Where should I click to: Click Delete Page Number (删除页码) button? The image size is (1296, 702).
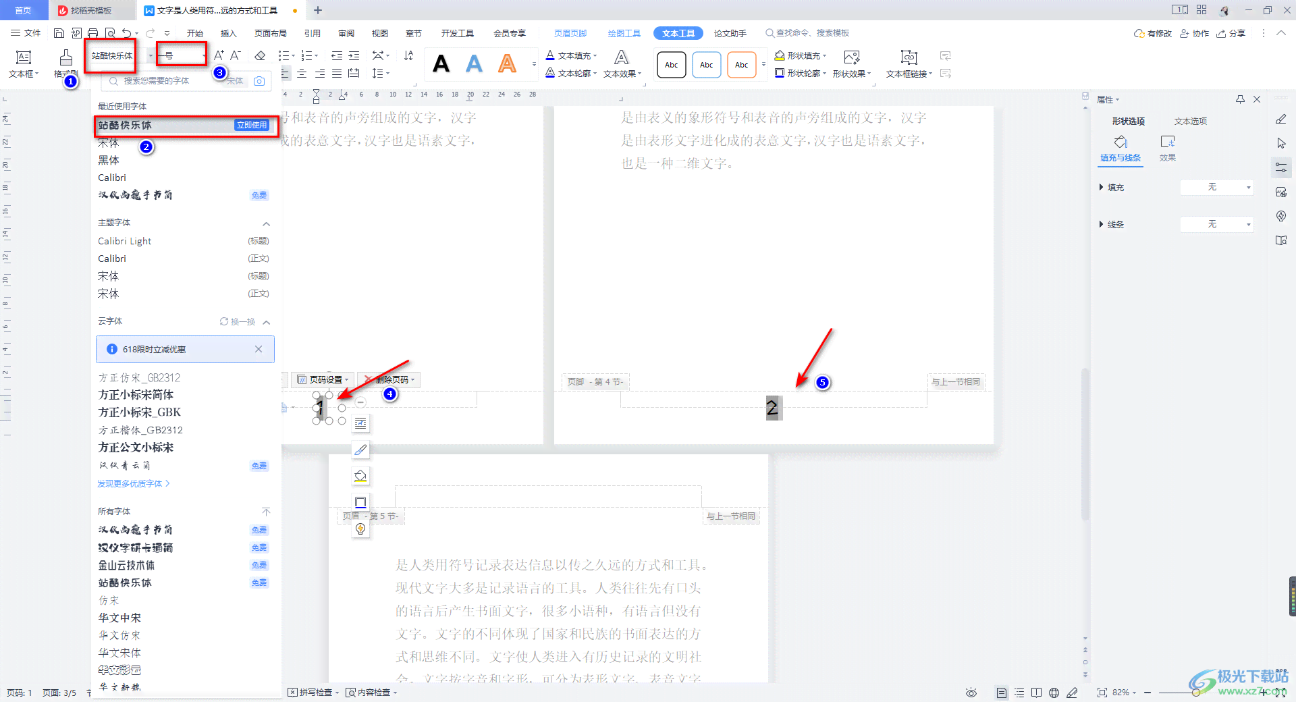(389, 380)
